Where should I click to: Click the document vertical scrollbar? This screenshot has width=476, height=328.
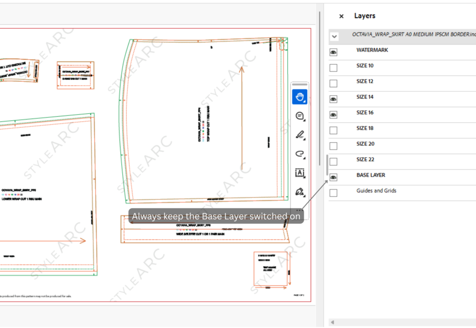320,88
